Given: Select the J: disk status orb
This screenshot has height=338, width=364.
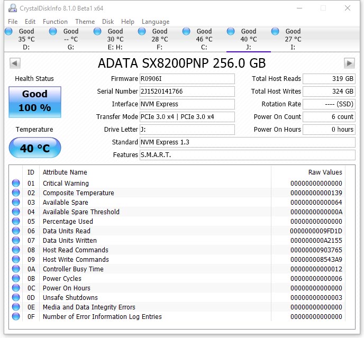Looking at the screenshot, I should tap(231, 31).
